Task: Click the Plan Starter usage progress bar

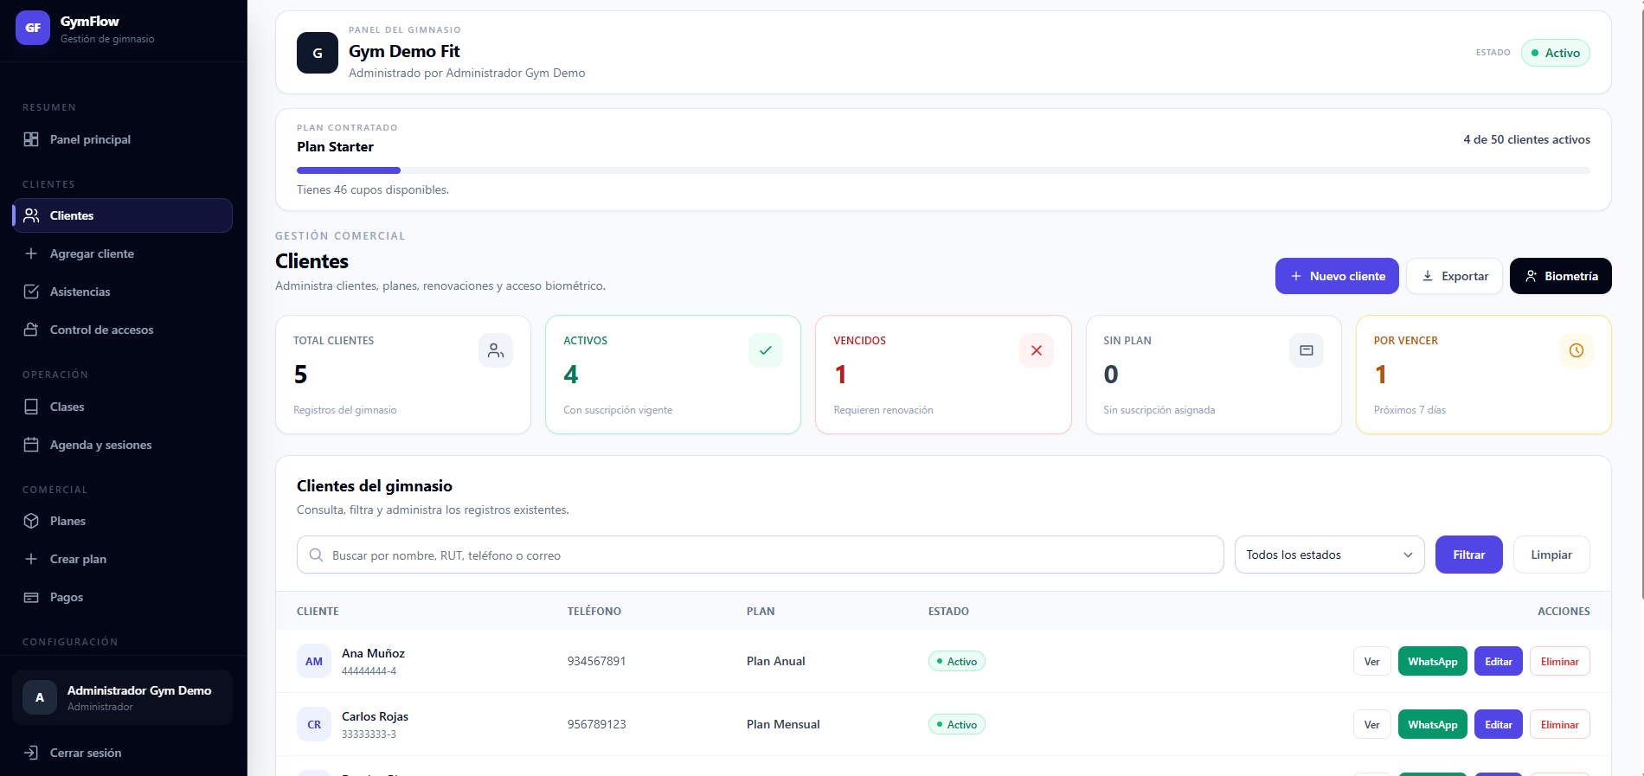Action: point(943,170)
